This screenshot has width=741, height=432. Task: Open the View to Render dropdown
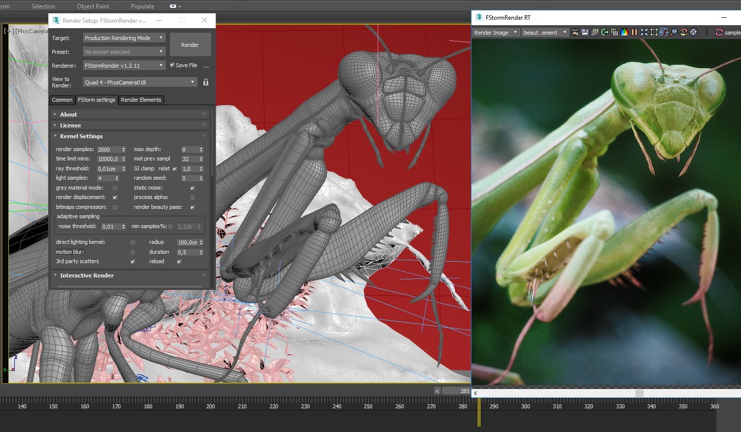(x=140, y=82)
